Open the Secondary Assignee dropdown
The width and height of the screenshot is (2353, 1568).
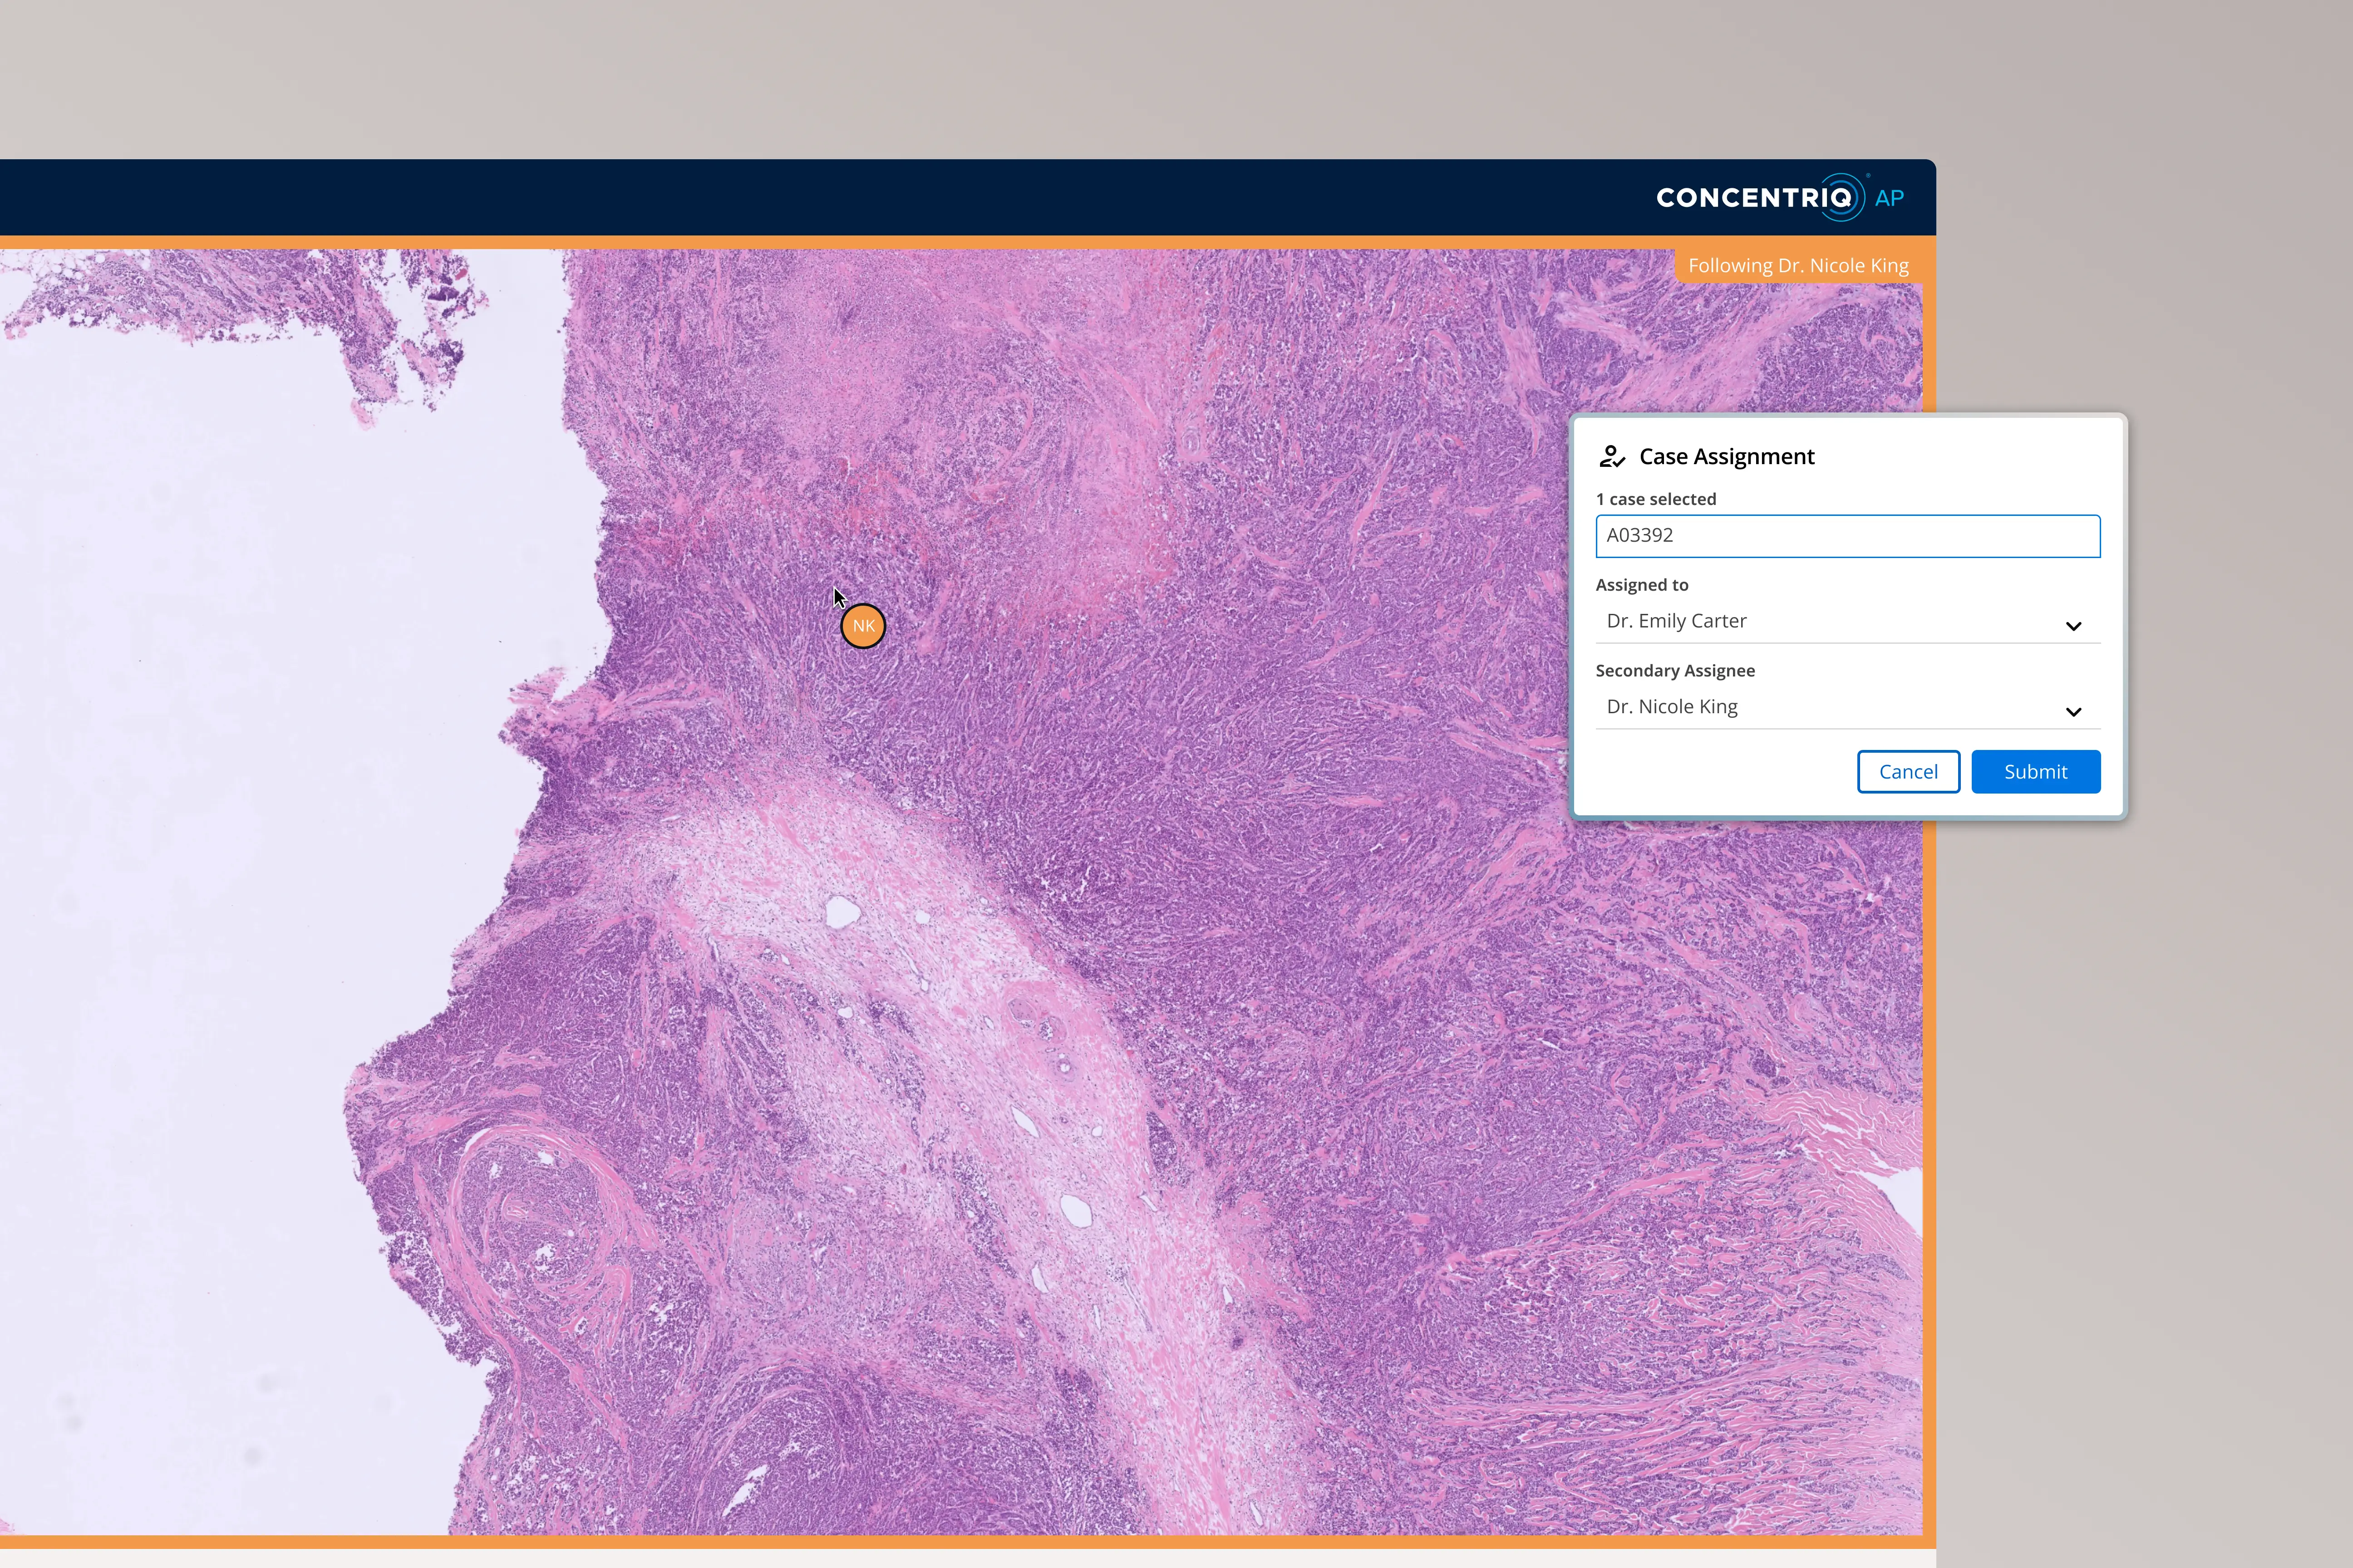coord(1847,708)
